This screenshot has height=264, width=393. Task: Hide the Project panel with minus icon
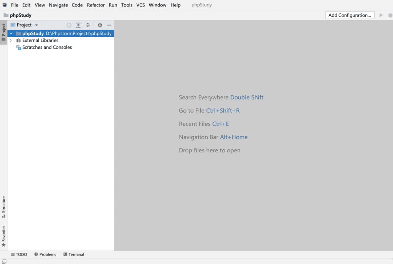[x=109, y=25]
